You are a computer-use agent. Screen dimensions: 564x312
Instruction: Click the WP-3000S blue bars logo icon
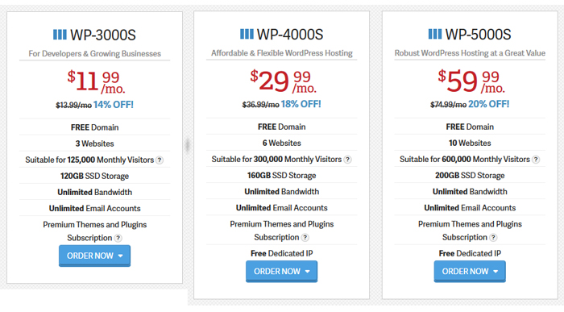pos(60,35)
